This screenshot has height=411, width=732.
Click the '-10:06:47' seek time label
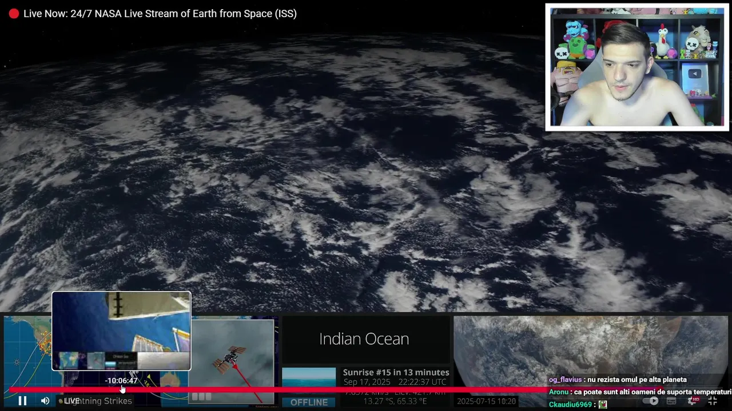click(121, 380)
